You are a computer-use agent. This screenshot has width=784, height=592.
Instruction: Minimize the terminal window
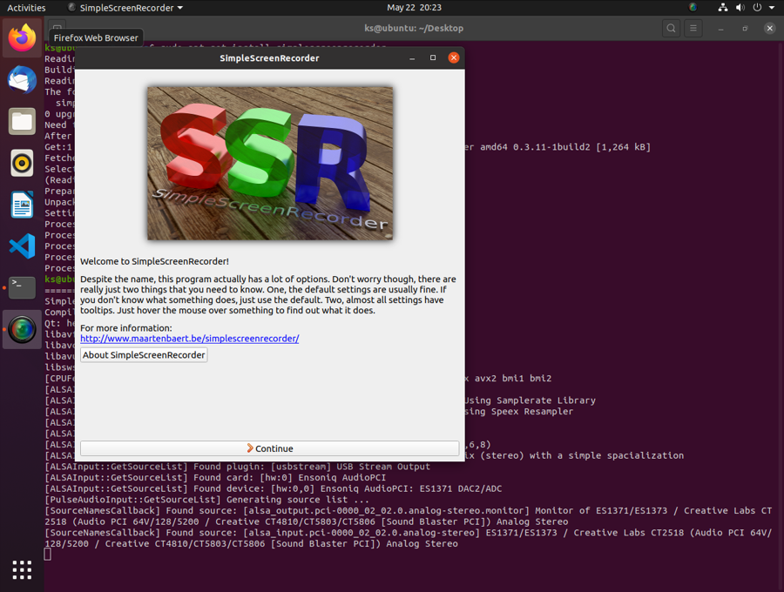pos(720,29)
